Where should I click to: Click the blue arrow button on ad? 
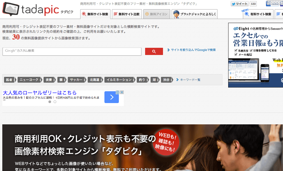tap(112, 97)
